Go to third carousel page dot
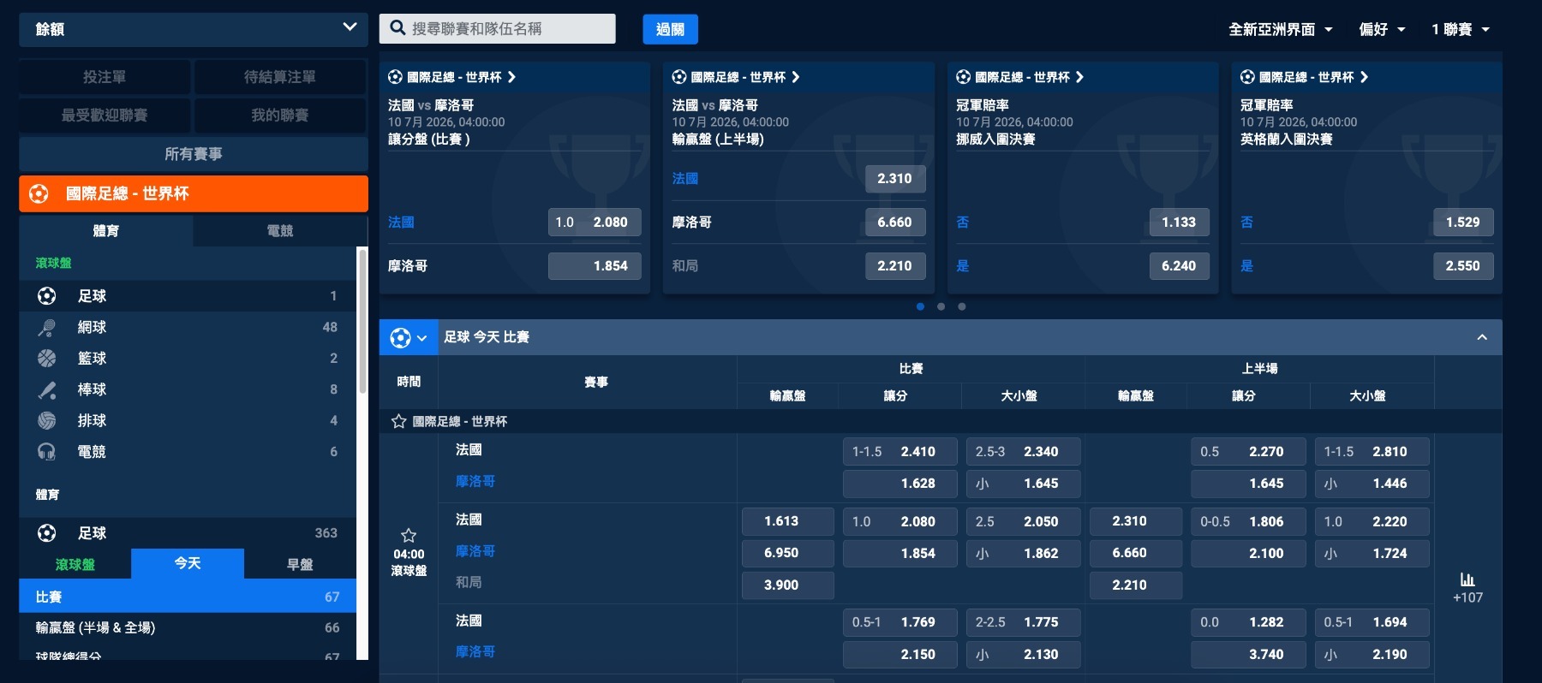The image size is (1542, 683). coord(962,306)
